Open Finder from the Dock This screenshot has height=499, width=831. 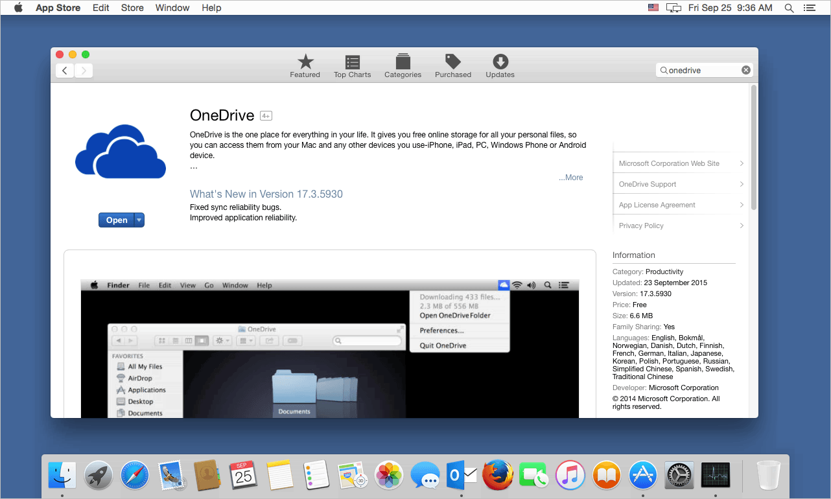[62, 476]
